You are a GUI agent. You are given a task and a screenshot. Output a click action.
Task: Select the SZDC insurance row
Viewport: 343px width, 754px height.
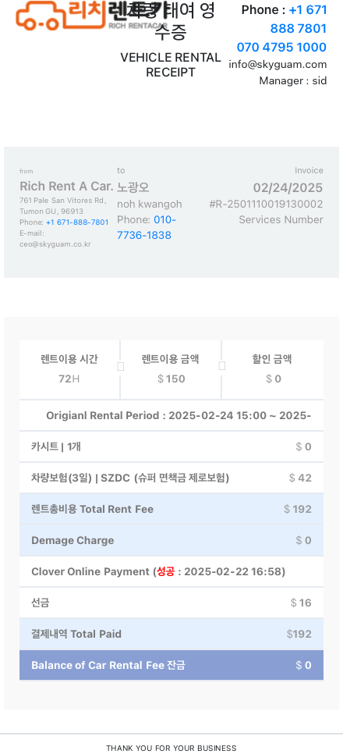point(171,478)
